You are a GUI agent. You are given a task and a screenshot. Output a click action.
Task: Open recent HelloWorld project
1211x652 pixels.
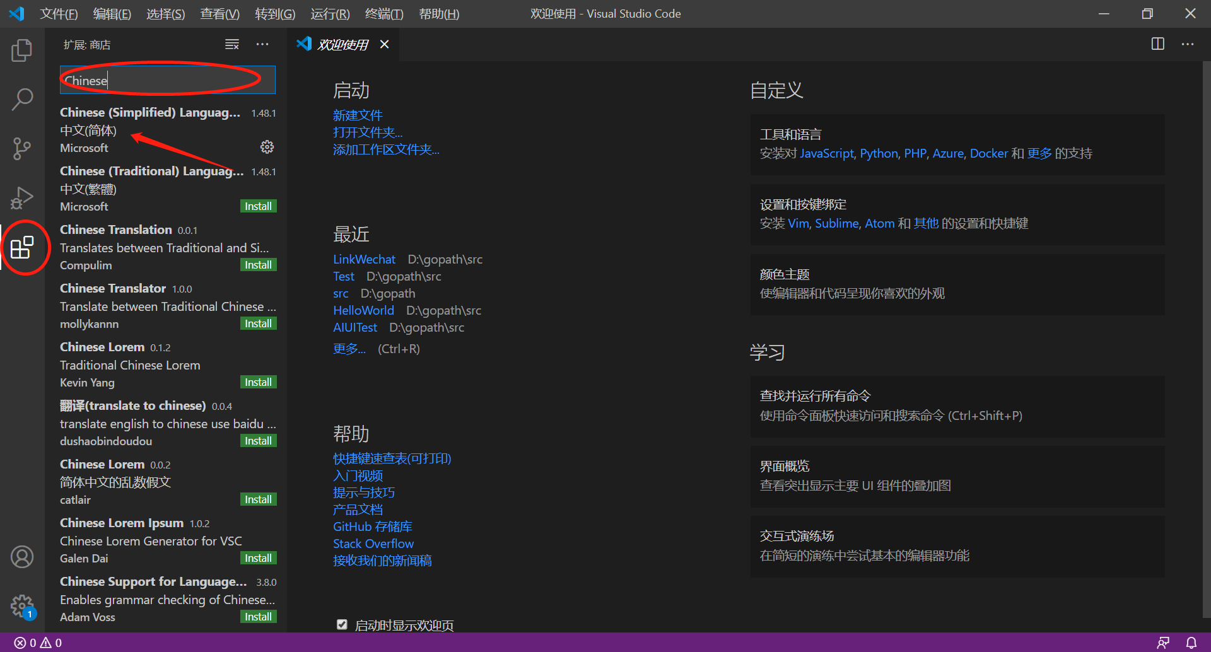[x=363, y=310]
